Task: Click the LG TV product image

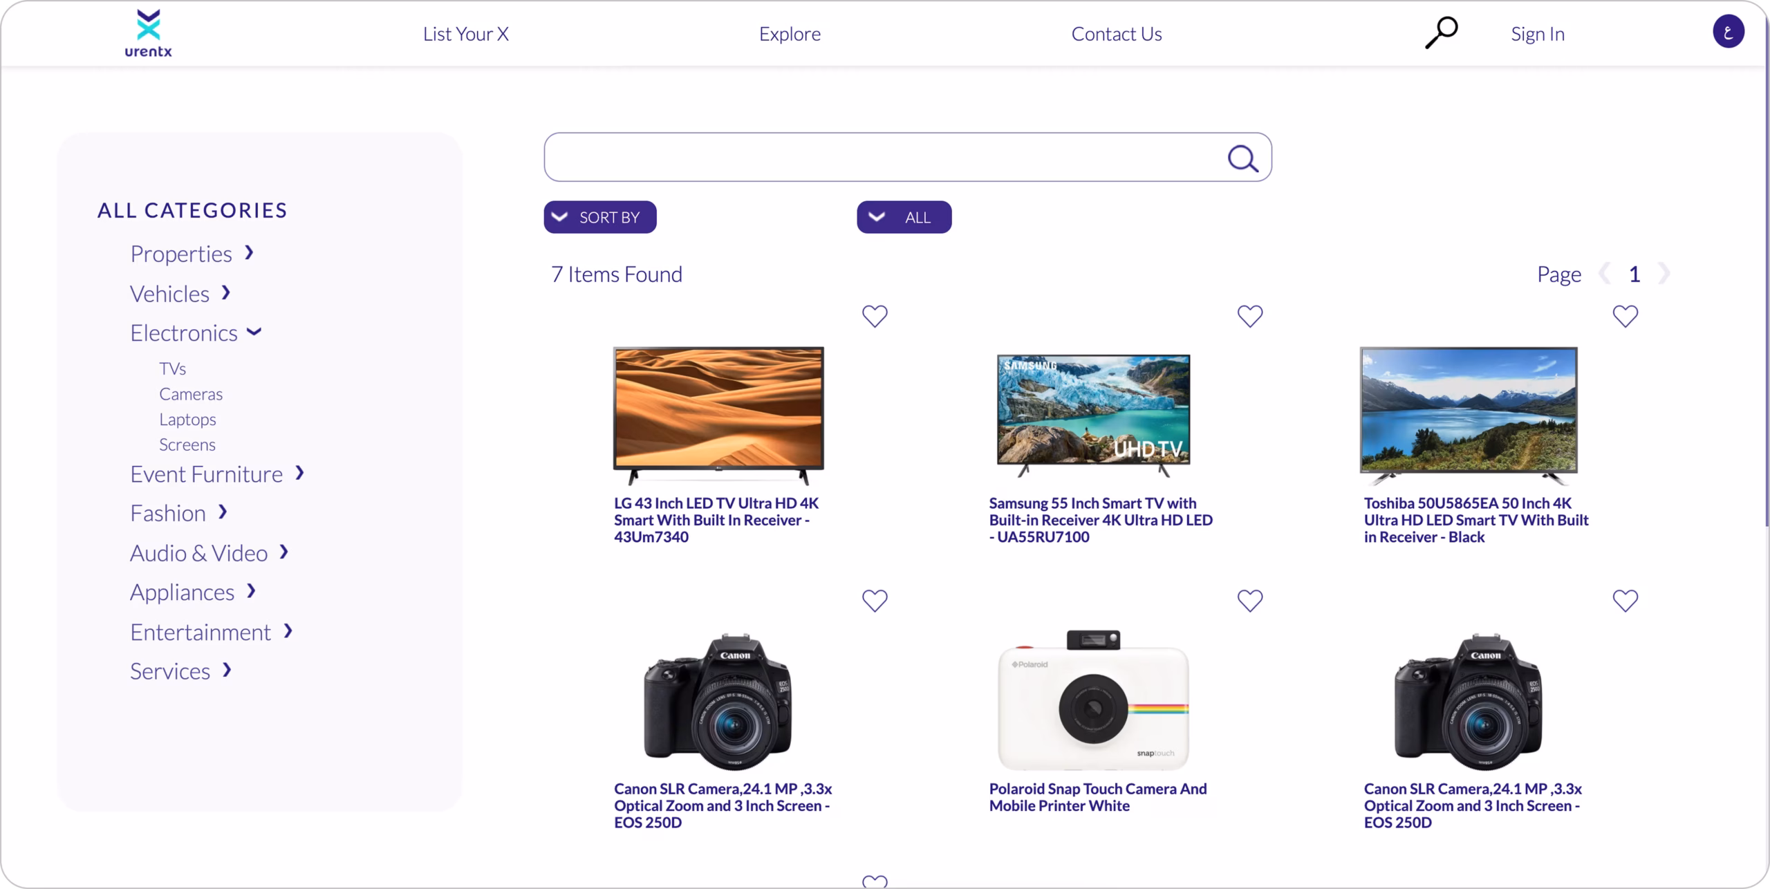Action: tap(718, 415)
